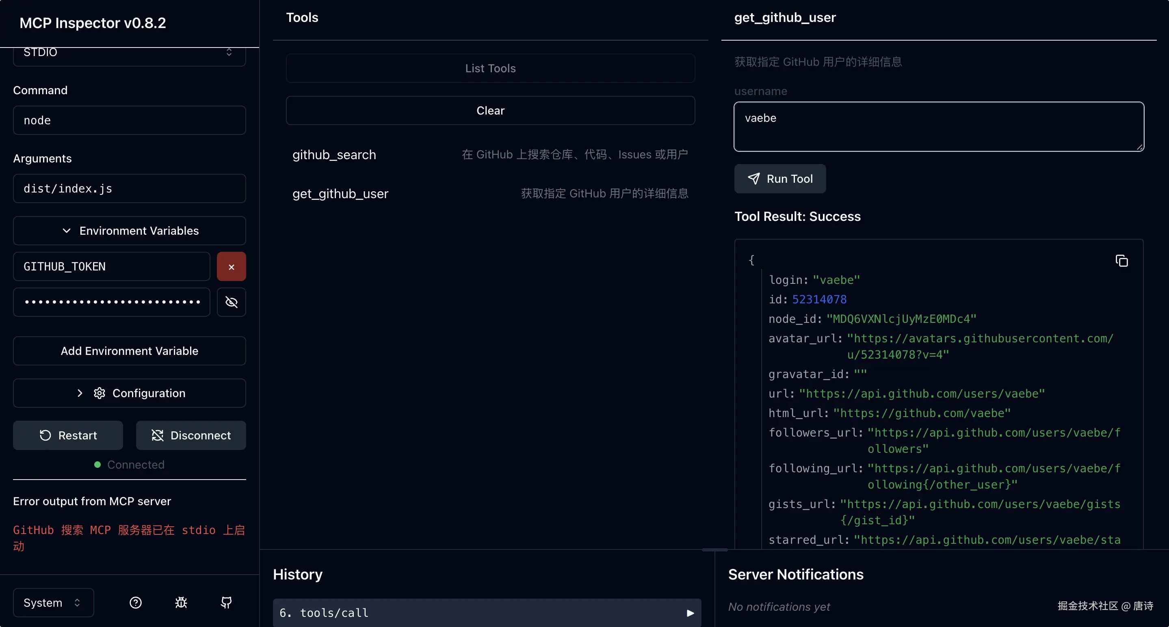This screenshot has width=1169, height=627.
Task: Restart the MCP server connection
Action: tap(68, 436)
